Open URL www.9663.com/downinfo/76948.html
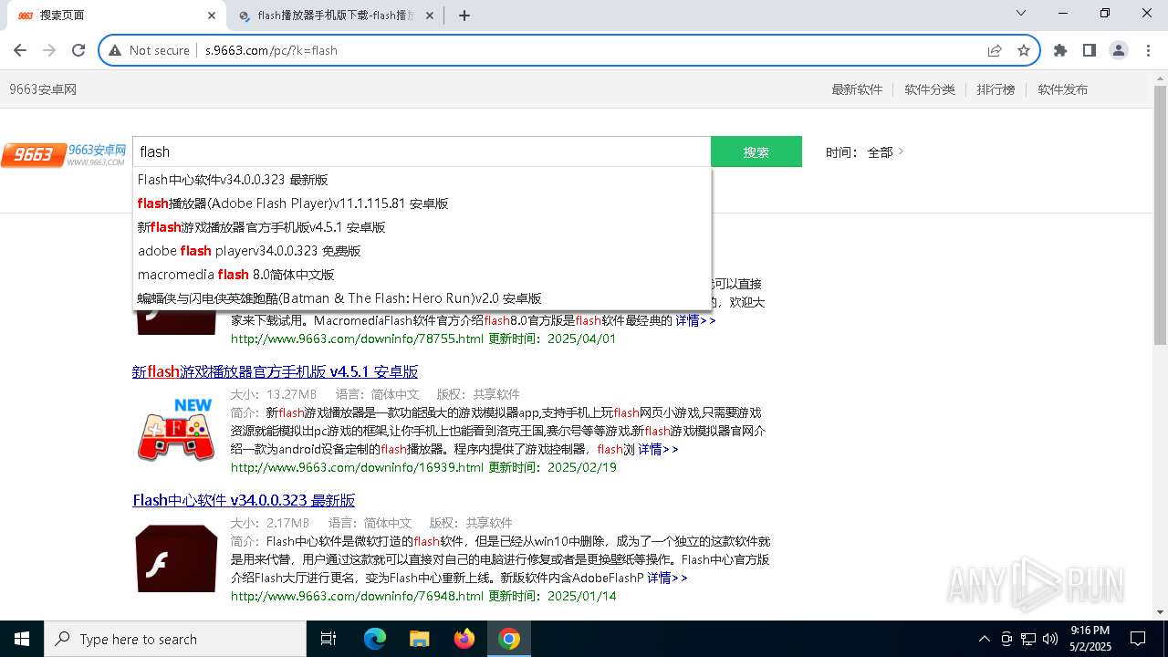Viewport: 1168px width, 657px height. click(357, 596)
